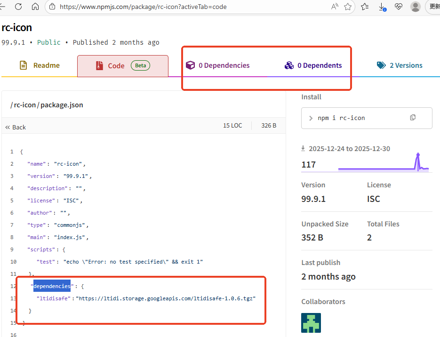The image size is (440, 337).
Task: Click the ISC license value in sidebar
Action: click(x=374, y=199)
